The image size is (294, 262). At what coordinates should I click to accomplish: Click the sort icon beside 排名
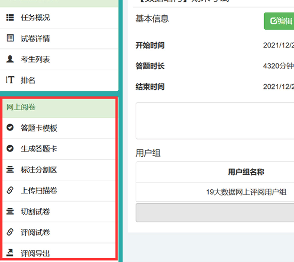coord(10,80)
